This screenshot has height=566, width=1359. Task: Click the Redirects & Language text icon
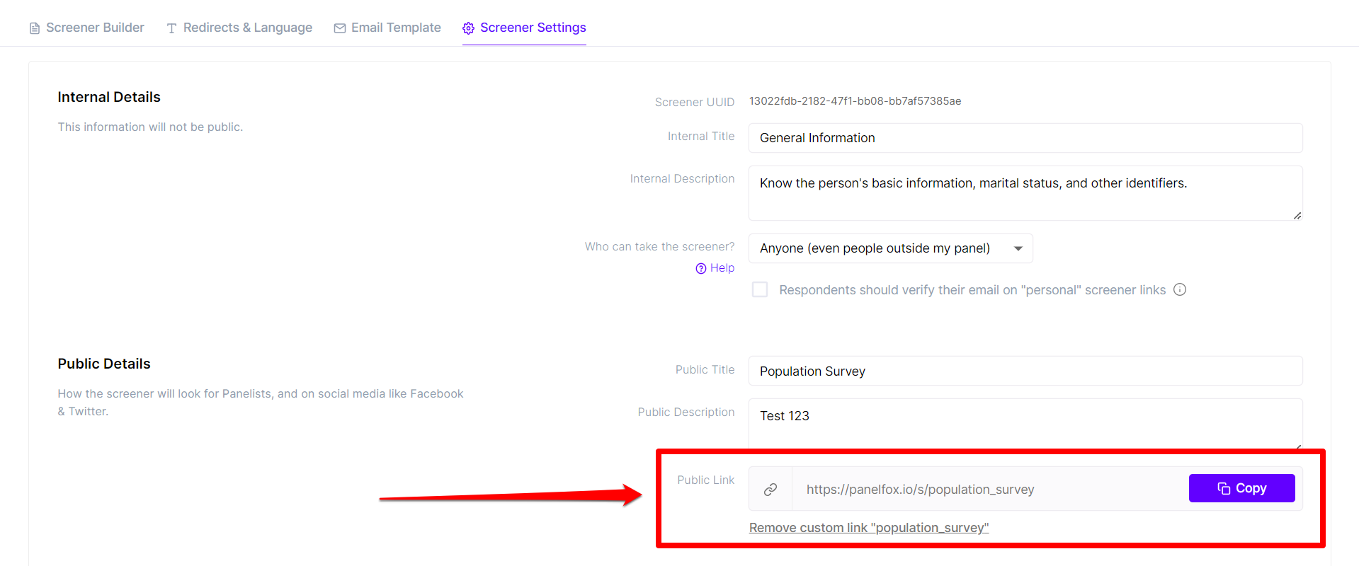[x=171, y=28]
